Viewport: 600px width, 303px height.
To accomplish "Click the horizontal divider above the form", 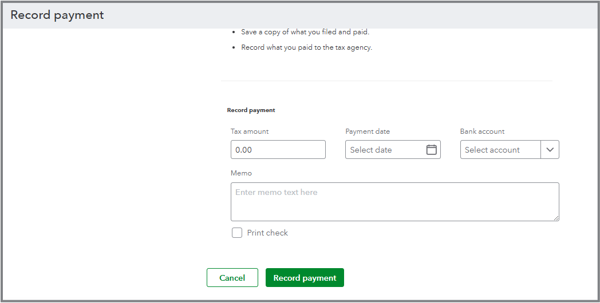I will pos(386,81).
